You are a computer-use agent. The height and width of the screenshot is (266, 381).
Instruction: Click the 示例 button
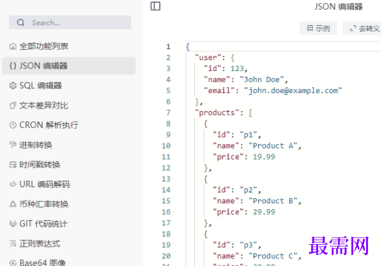coord(318,28)
